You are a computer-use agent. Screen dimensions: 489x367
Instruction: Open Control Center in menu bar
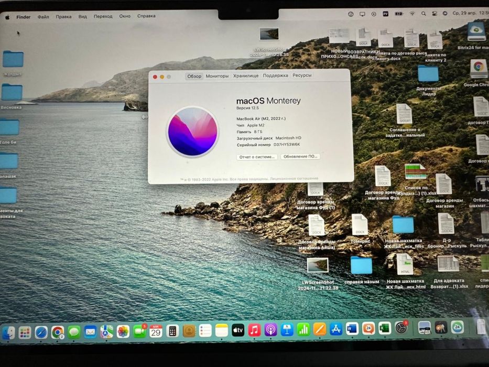pyautogui.click(x=434, y=14)
